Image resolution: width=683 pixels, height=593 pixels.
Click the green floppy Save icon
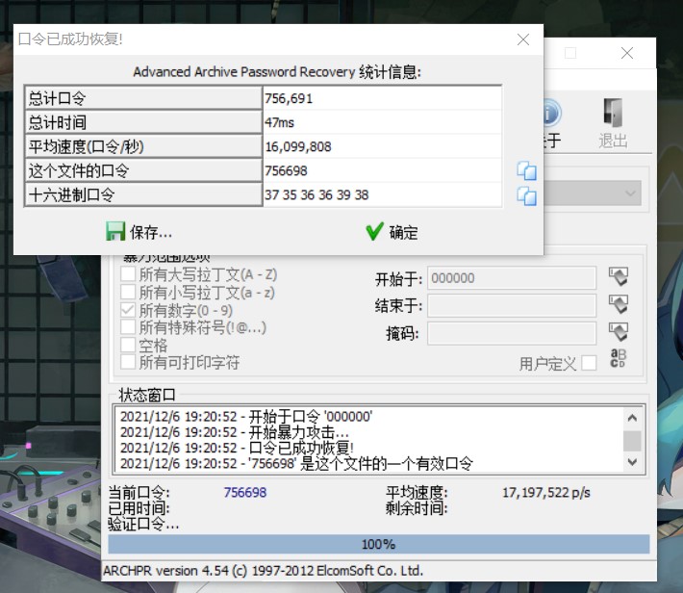[115, 232]
